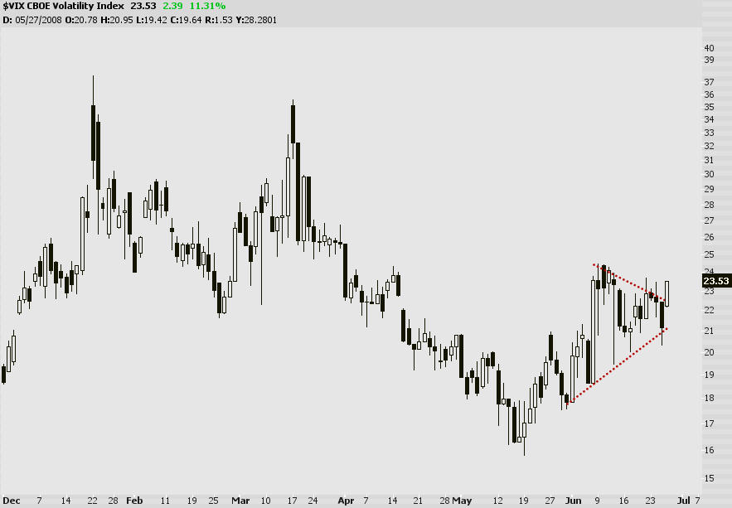Click the upper red dotted trendline
This screenshot has height=508, width=732.
coord(629,283)
